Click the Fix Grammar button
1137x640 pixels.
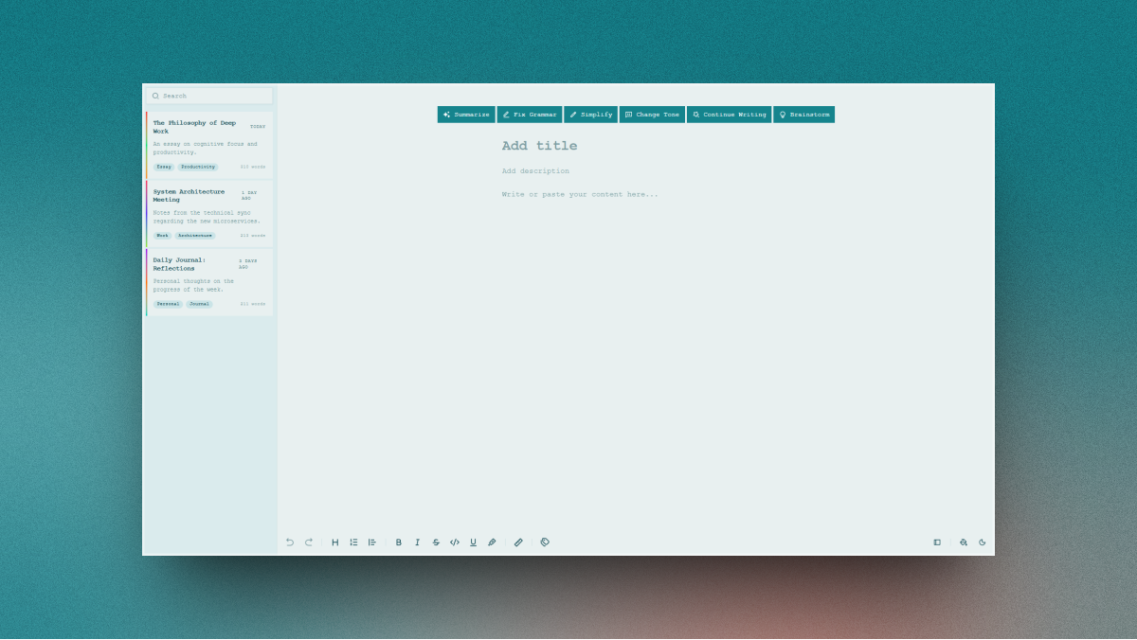[530, 114]
